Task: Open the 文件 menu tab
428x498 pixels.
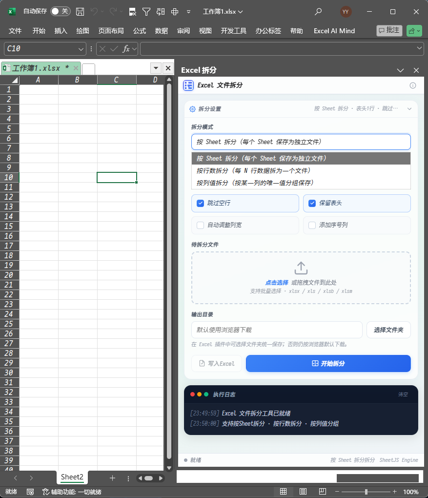Action: point(15,31)
